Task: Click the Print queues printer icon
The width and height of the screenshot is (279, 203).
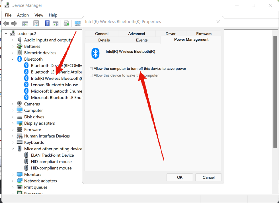Action: (x=19, y=187)
